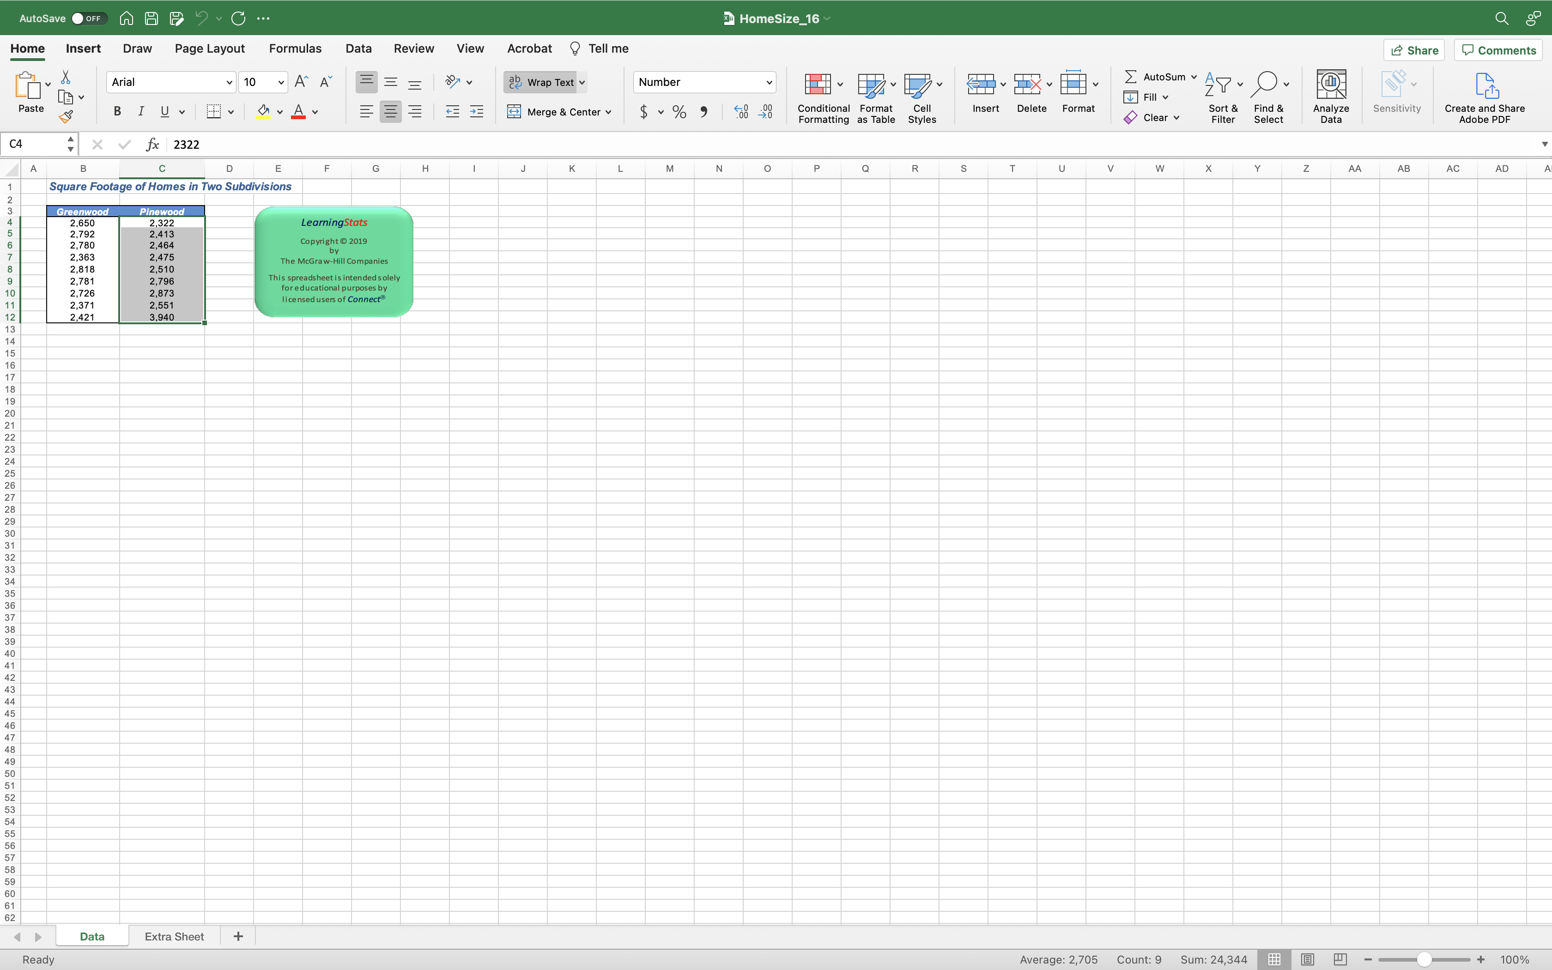Switch to the Extra Sheet tab
This screenshot has width=1552, height=970.
click(x=174, y=936)
